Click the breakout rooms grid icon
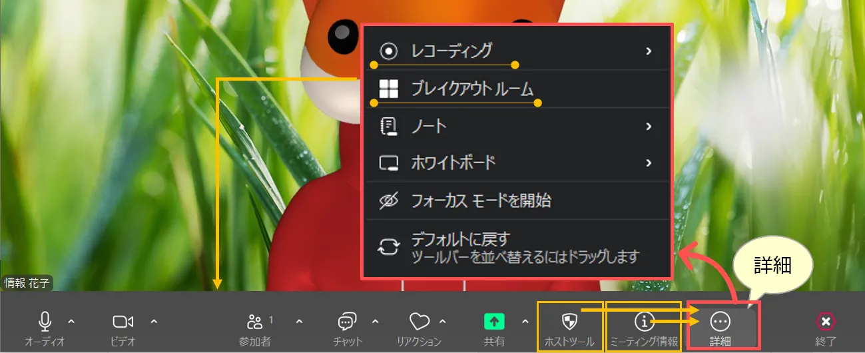 coord(388,89)
